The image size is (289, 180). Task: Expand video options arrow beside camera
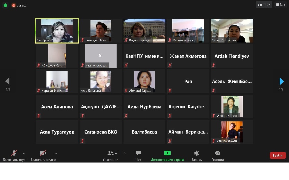[x=56, y=153]
